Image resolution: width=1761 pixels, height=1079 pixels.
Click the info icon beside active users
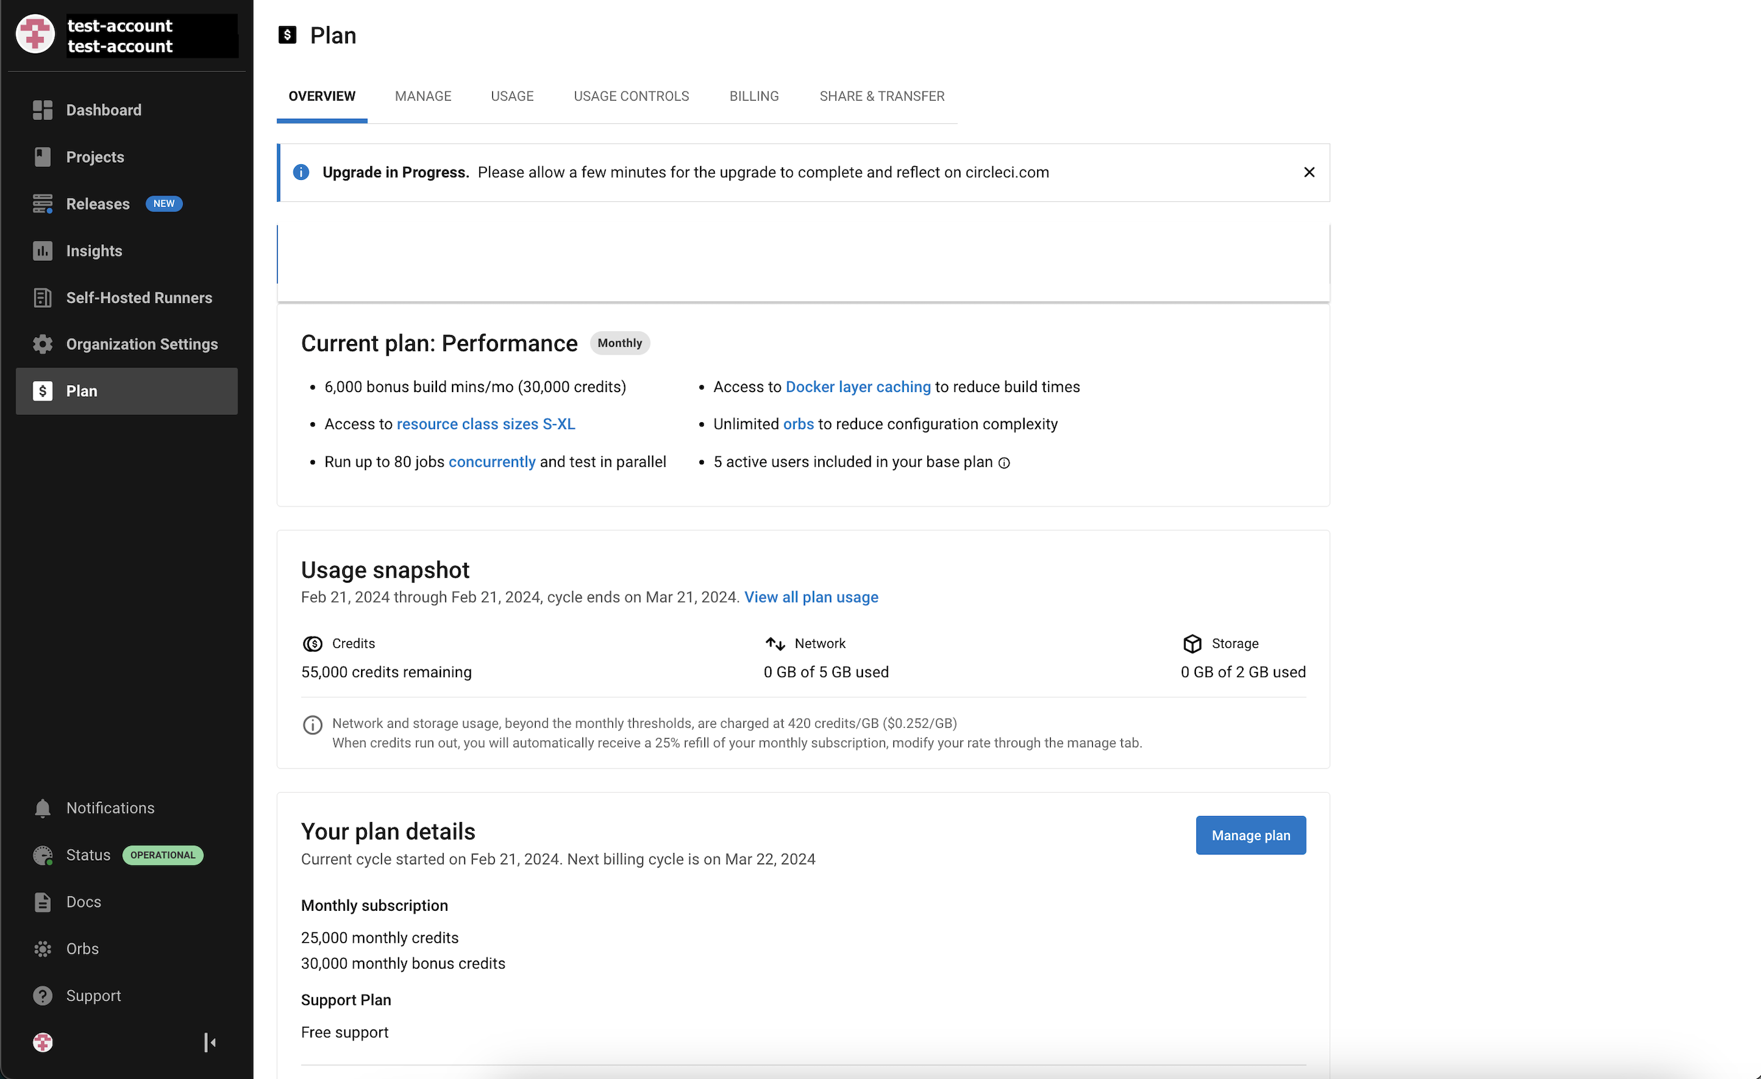1004,463
